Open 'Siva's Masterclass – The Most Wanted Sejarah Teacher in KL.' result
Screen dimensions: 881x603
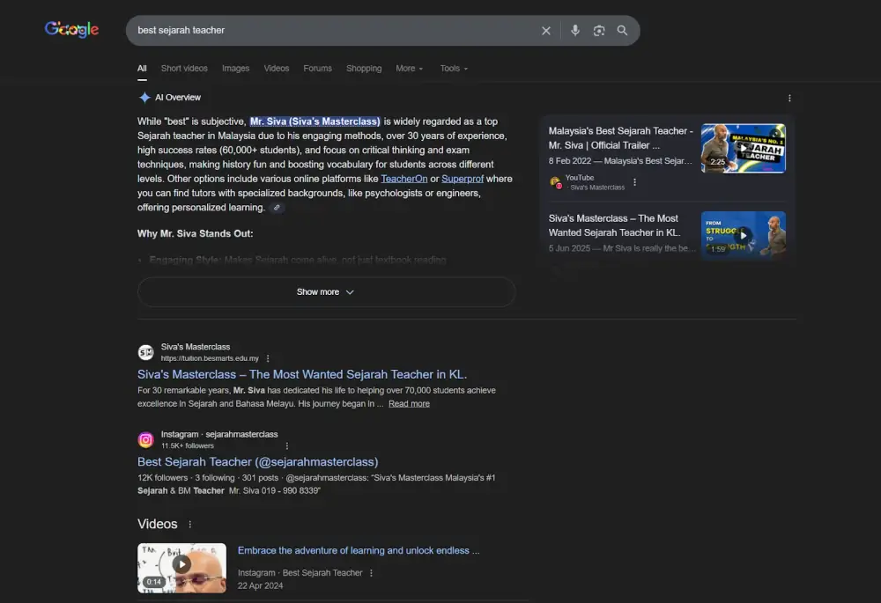click(x=302, y=374)
